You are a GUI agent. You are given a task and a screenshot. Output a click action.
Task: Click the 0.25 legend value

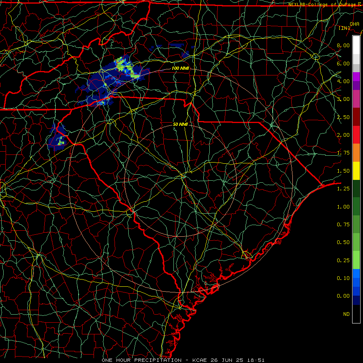pos(343,261)
